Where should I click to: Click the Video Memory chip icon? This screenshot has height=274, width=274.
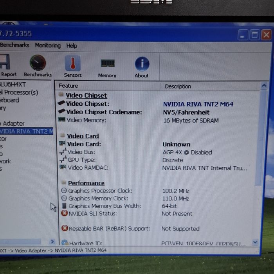[62, 119]
